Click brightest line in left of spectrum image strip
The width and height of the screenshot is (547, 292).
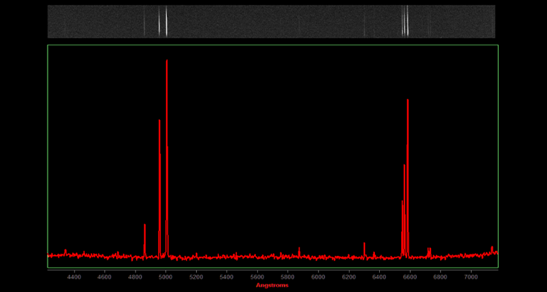pyautogui.click(x=166, y=22)
